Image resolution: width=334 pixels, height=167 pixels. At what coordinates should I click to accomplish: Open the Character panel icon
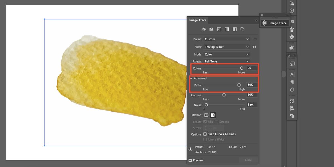point(292,75)
